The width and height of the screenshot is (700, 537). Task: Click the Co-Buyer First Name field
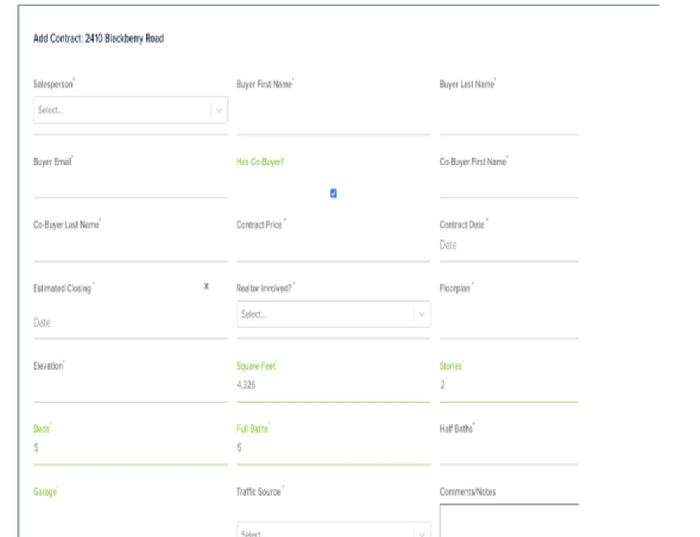pos(509,186)
